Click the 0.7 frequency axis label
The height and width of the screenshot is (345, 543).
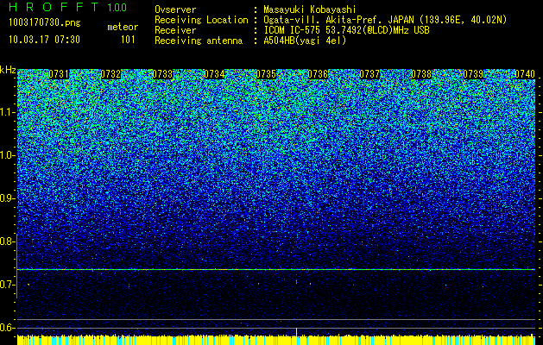click(7, 285)
